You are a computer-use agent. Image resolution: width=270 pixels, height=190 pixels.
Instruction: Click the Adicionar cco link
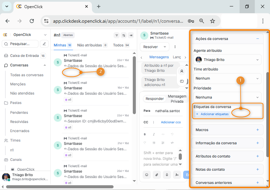[171, 122]
